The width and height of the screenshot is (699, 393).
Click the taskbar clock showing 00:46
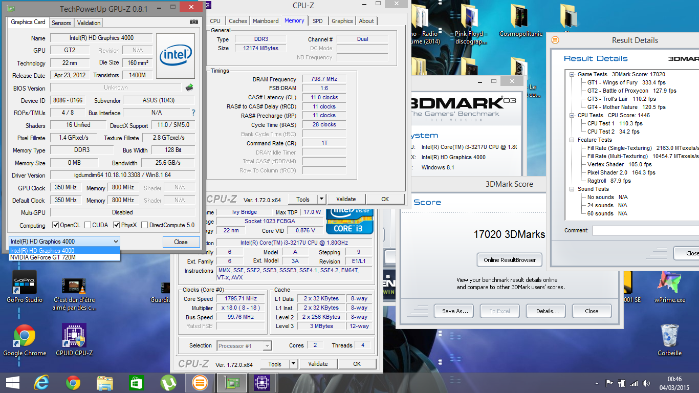674,383
